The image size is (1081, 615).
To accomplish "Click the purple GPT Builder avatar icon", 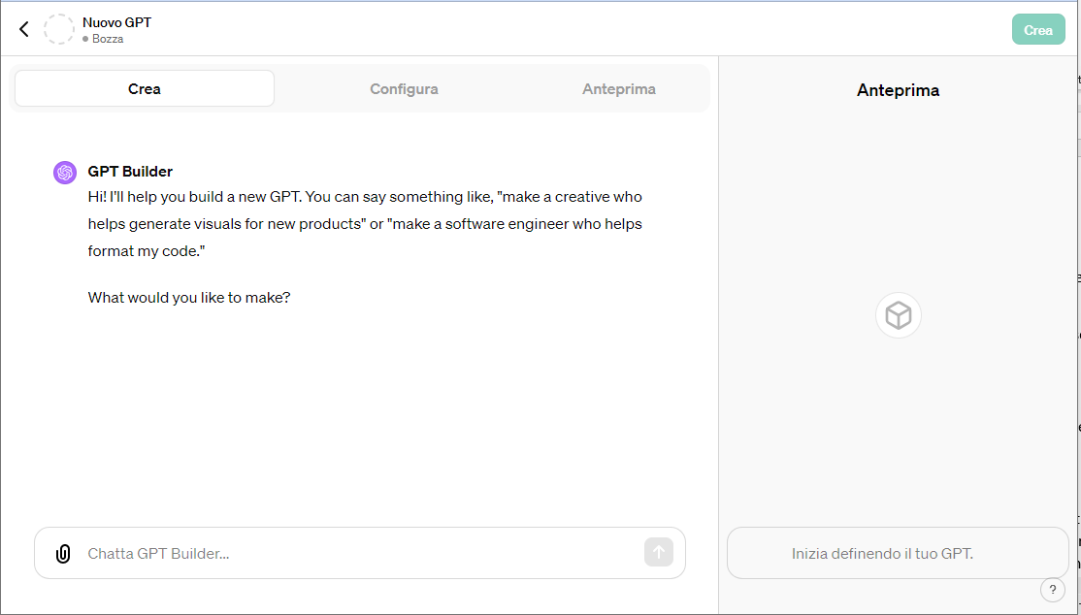I will tap(65, 173).
